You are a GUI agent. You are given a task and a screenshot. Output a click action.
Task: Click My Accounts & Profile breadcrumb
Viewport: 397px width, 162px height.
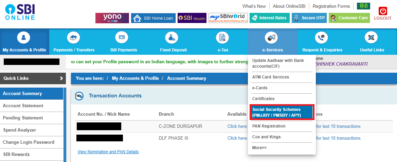135,78
